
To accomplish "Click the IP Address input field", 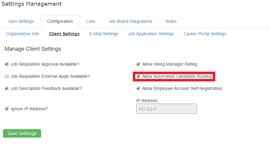I will [167, 109].
